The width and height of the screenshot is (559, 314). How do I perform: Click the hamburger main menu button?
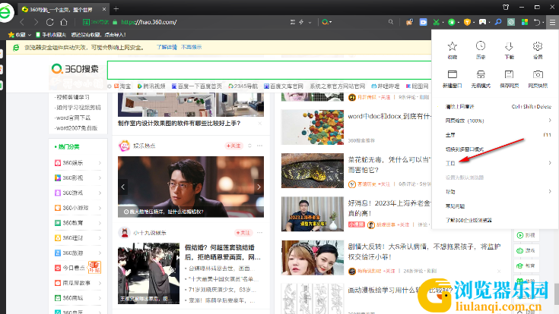tap(552, 22)
